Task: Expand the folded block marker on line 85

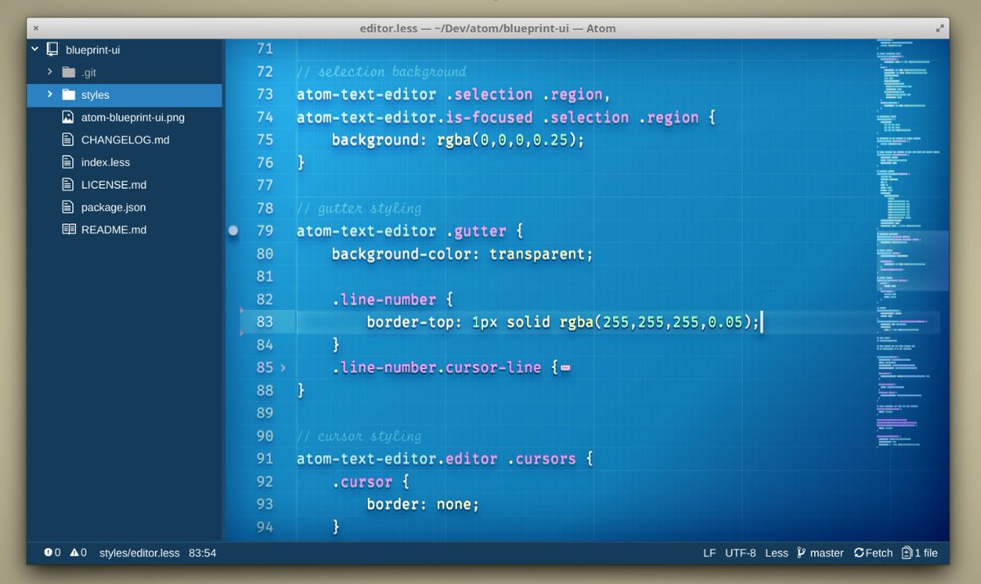Action: click(x=565, y=368)
